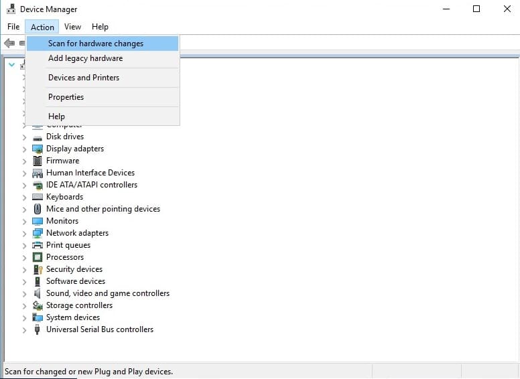Select Mice and other pointing devices
The image size is (520, 379).
(x=103, y=209)
